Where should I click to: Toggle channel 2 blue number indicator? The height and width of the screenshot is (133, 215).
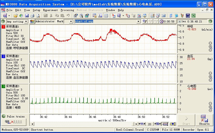tap(3, 56)
